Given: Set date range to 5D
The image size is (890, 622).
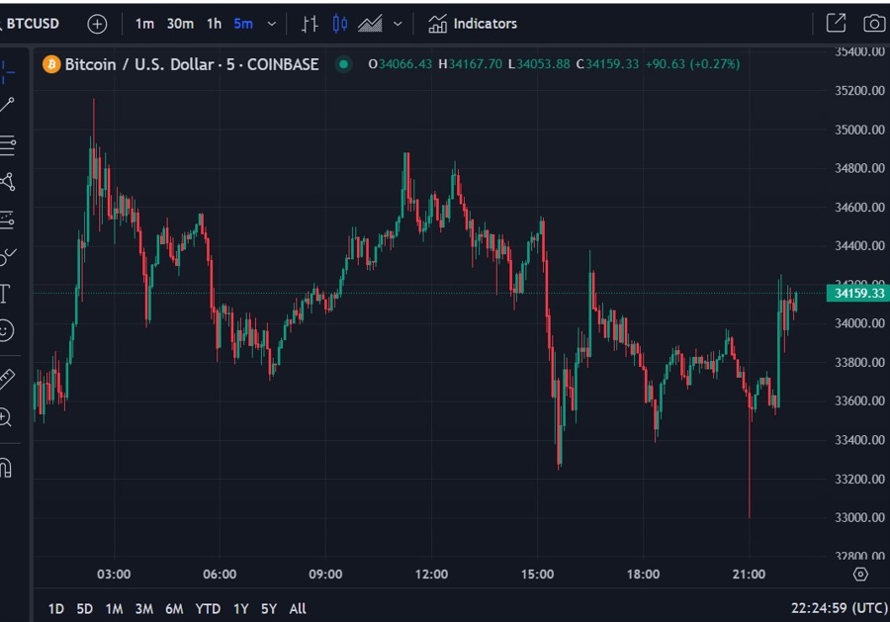Looking at the screenshot, I should [x=85, y=609].
